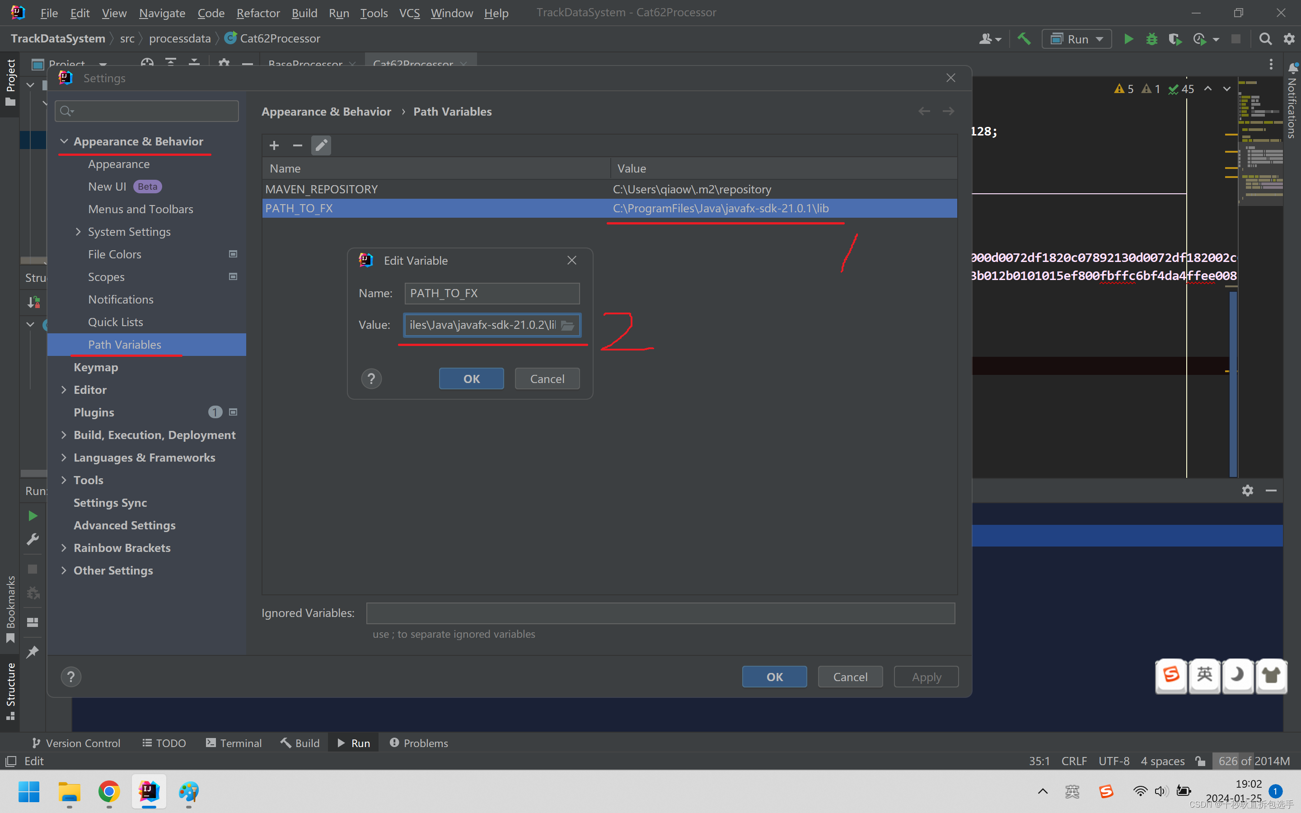This screenshot has width=1301, height=813.
Task: Build the project with the hammer icon
Action: coord(1024,39)
